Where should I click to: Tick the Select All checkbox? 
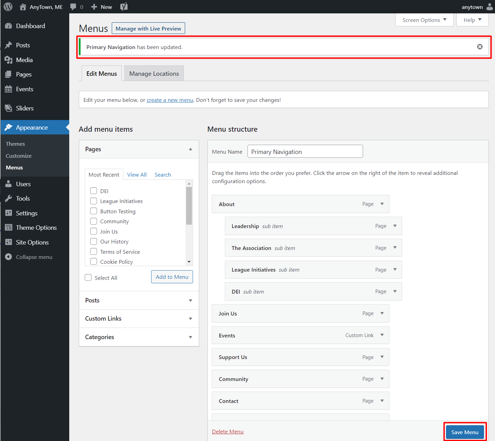88,277
